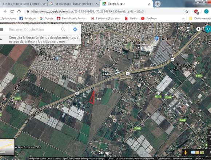Open the Google notifications bell icon

[198, 29]
